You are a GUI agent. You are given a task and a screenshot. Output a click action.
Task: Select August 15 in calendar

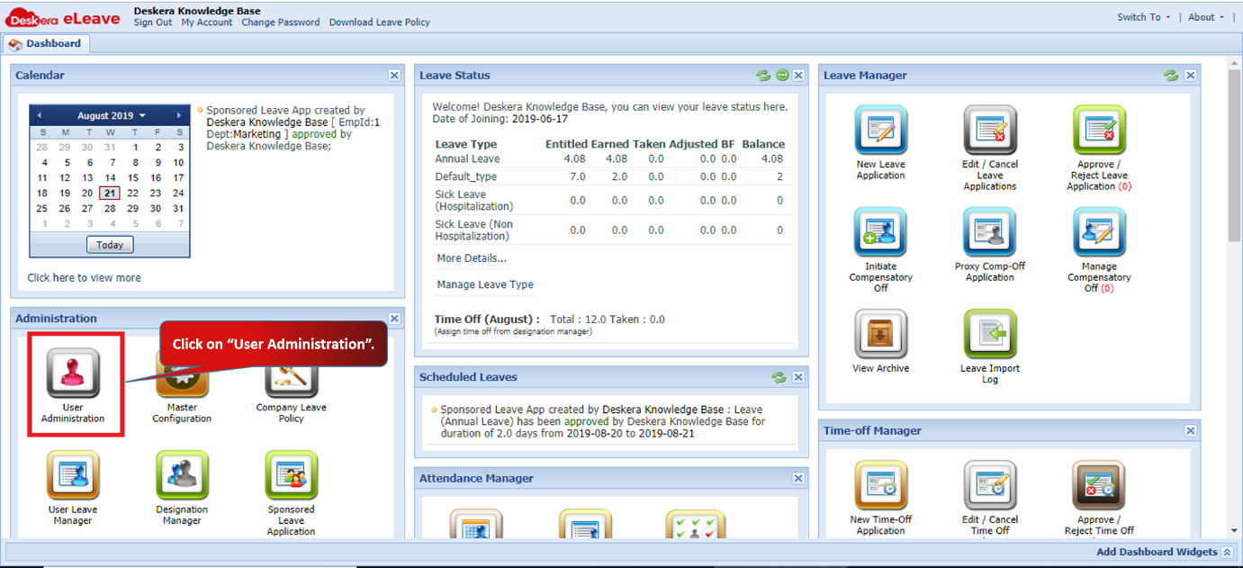coord(132,178)
